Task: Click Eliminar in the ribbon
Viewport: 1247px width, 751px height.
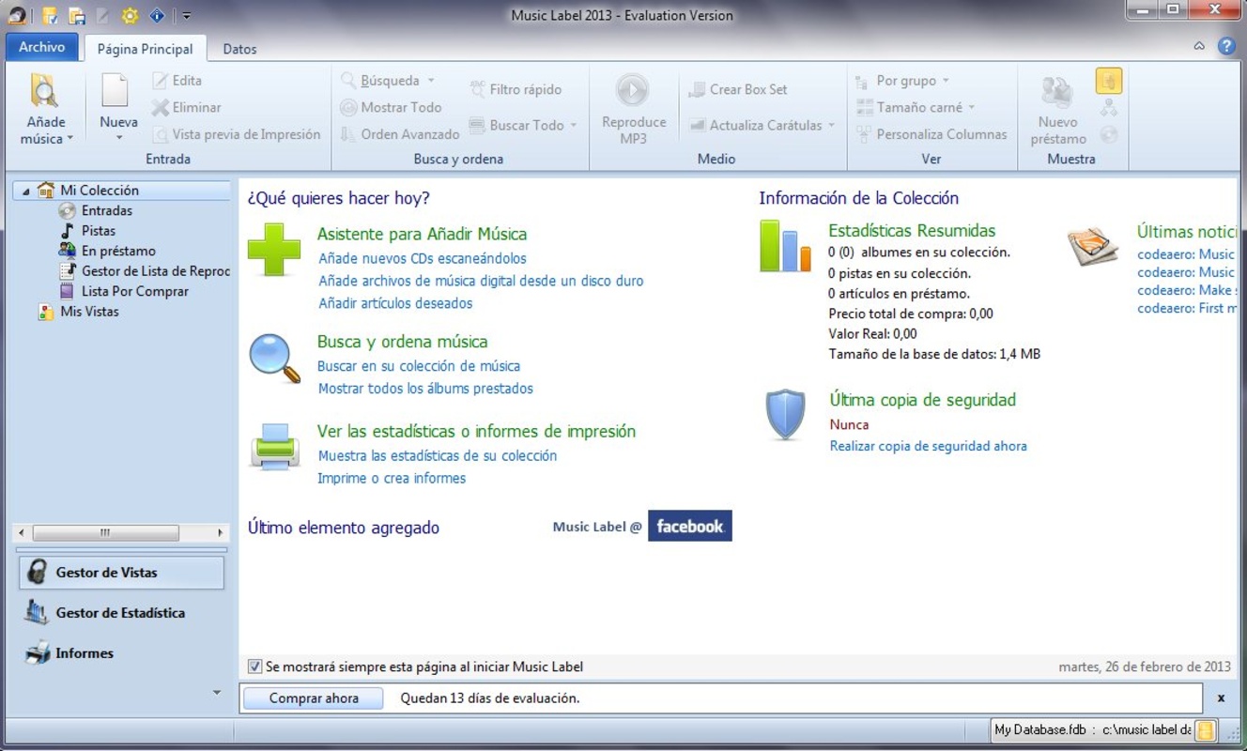Action: point(187,107)
